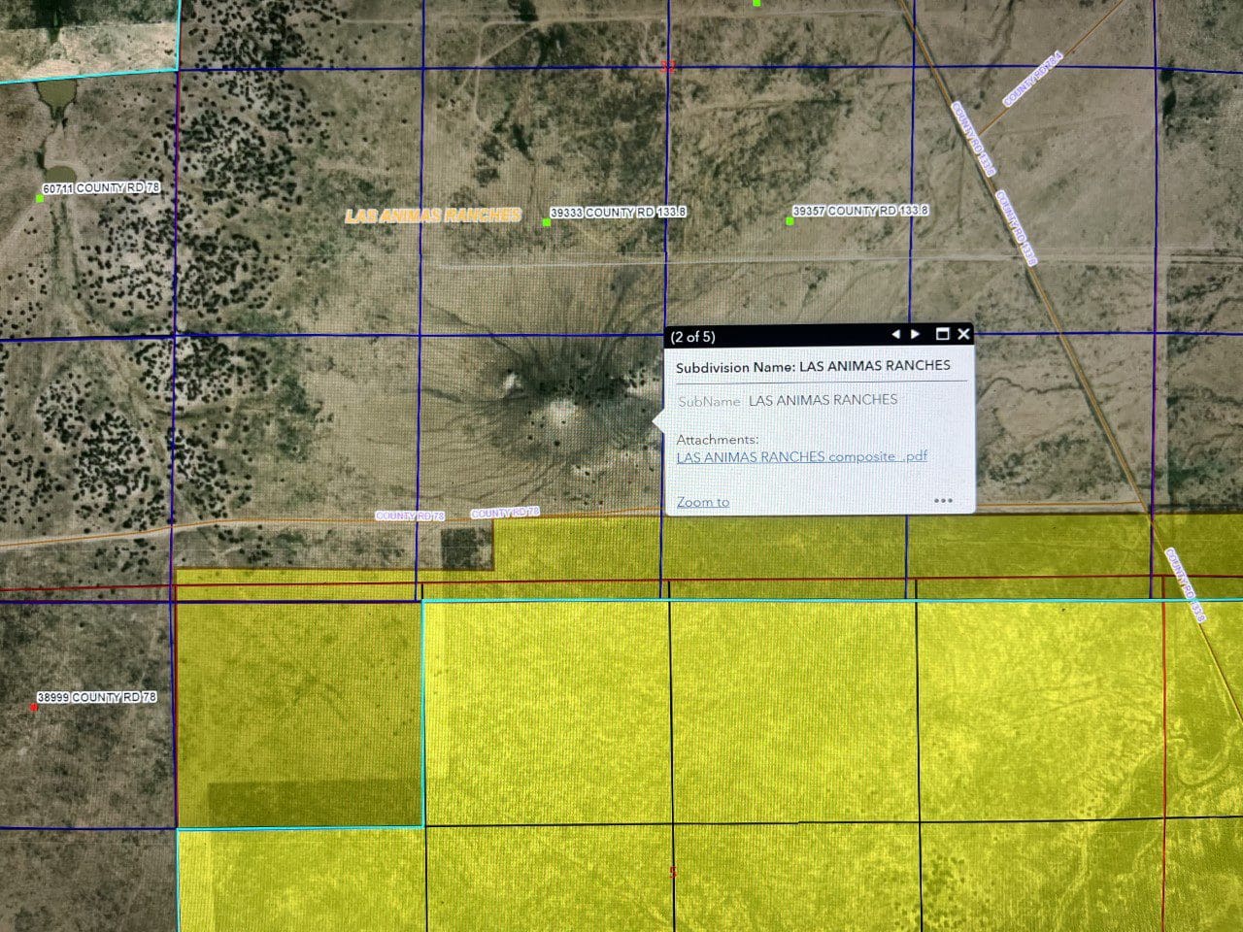Image resolution: width=1243 pixels, height=932 pixels.
Task: Click the red marker for 38999 COUNTY RD 78
Action: (35, 709)
